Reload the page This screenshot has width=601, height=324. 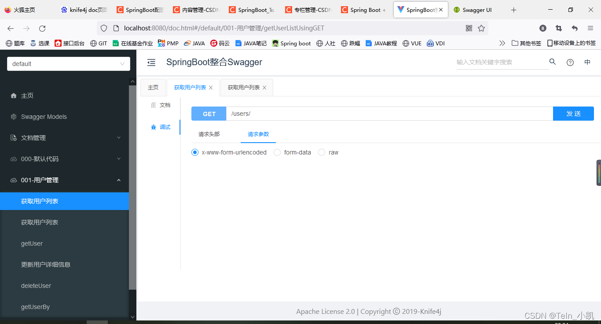click(x=42, y=28)
